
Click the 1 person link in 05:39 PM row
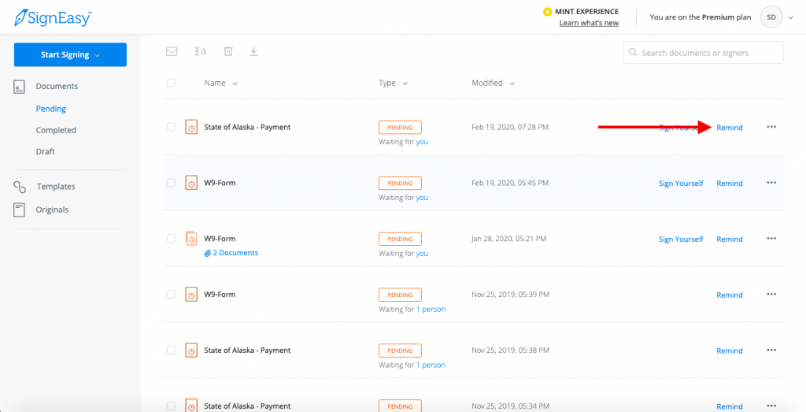point(431,309)
